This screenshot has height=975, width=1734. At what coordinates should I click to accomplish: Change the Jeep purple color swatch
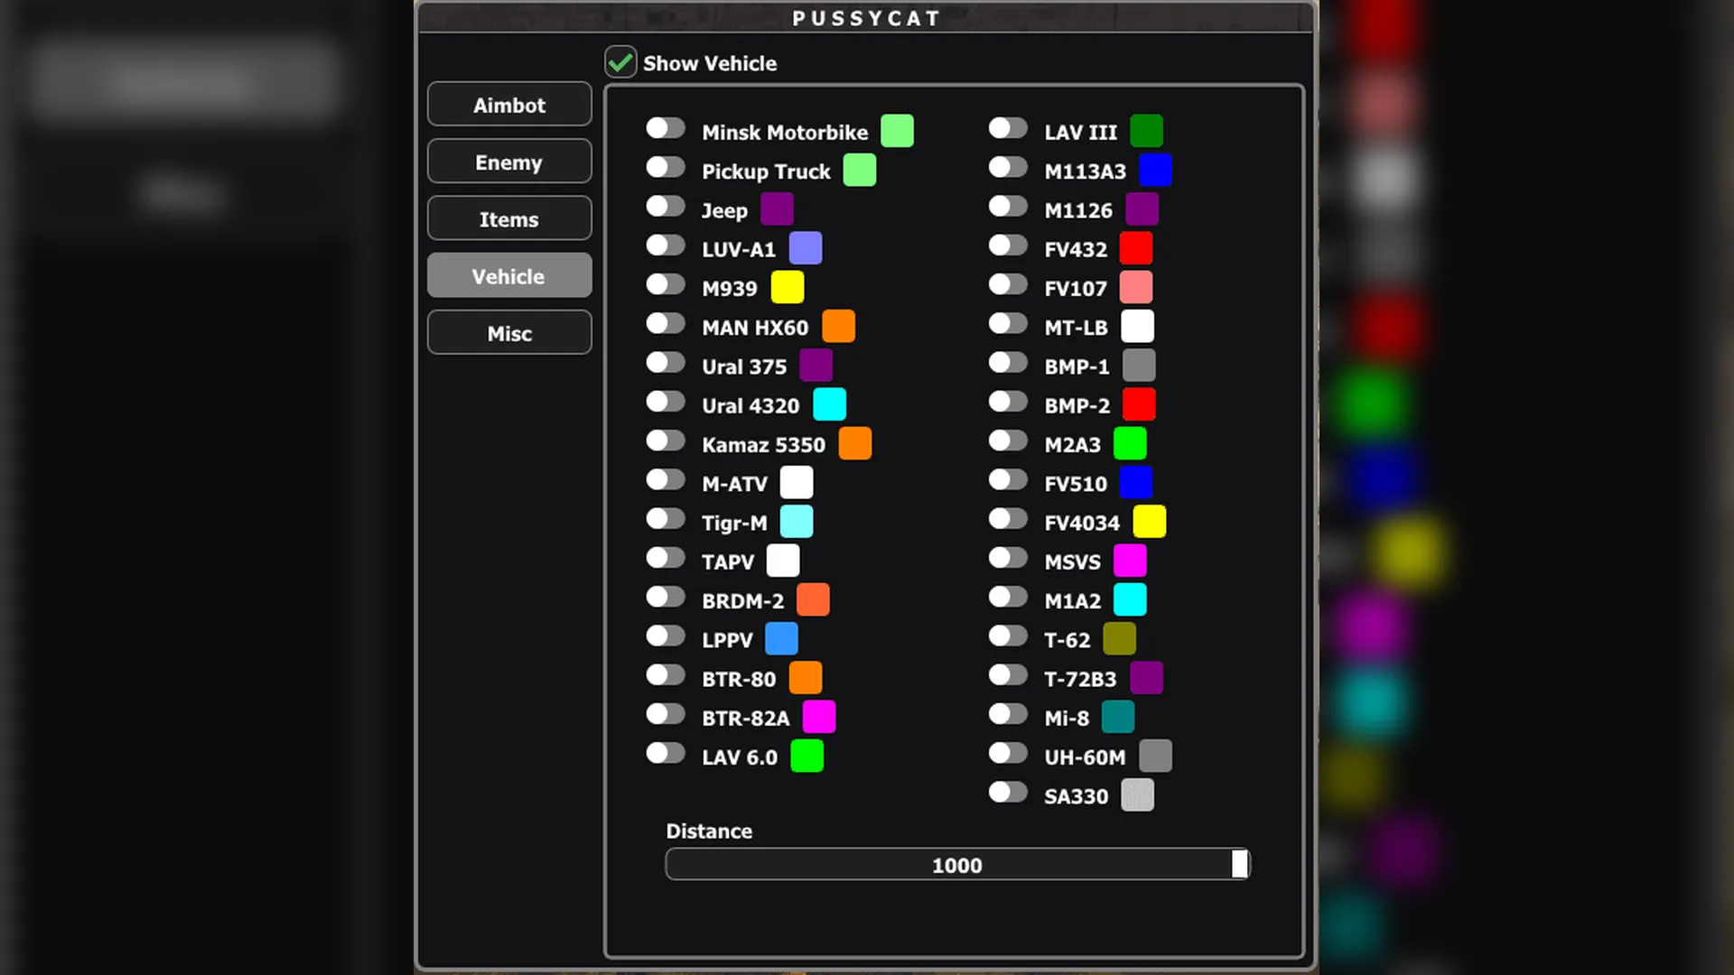(777, 209)
